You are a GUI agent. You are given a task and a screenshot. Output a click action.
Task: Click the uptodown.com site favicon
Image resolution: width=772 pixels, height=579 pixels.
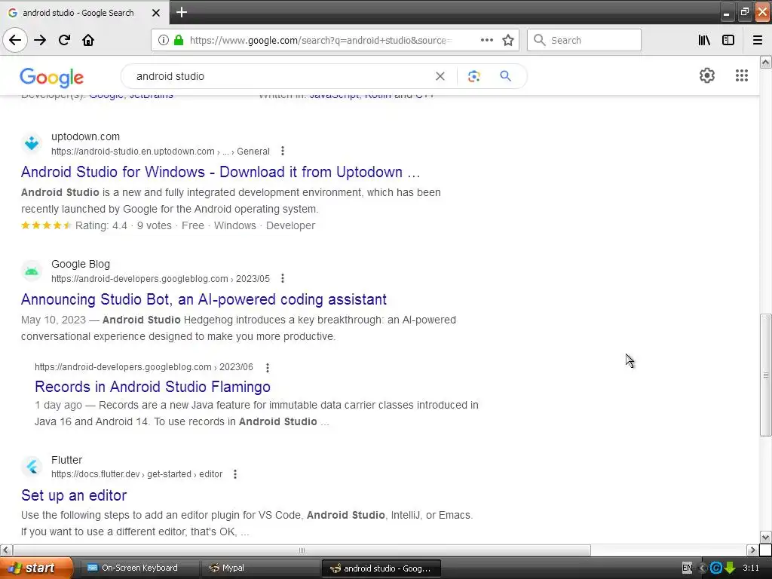pyautogui.click(x=32, y=143)
